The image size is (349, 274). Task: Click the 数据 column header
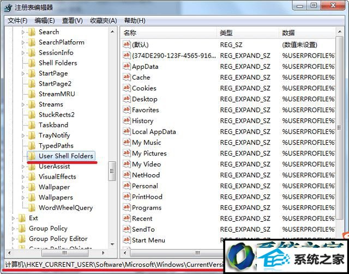307,33
